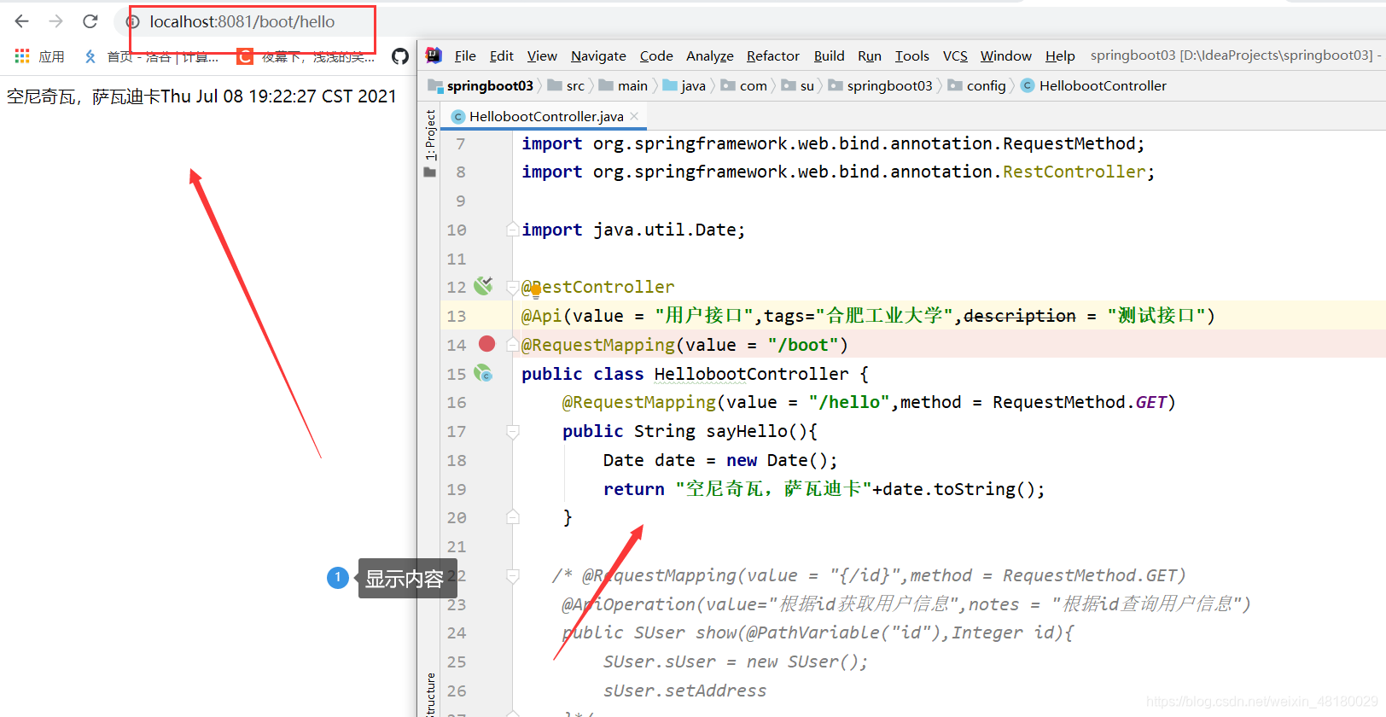Screen dimensions: 1386x717
Task: Click on the sayHello method name
Action: [x=746, y=431]
